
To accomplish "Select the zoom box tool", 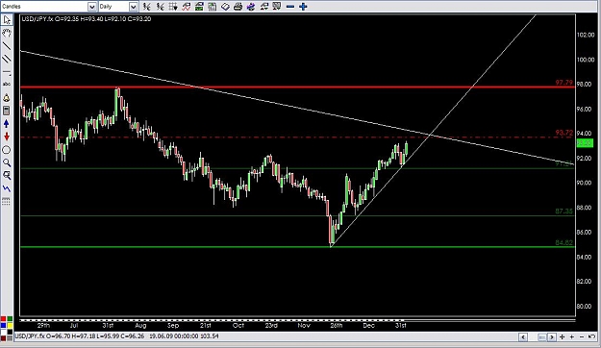I will 7,176.
